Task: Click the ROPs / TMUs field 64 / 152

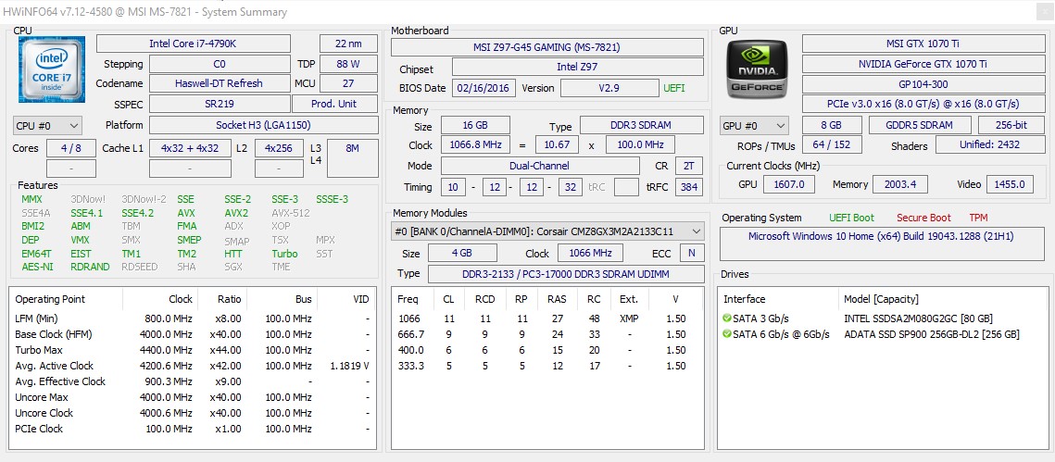Action: [832, 144]
